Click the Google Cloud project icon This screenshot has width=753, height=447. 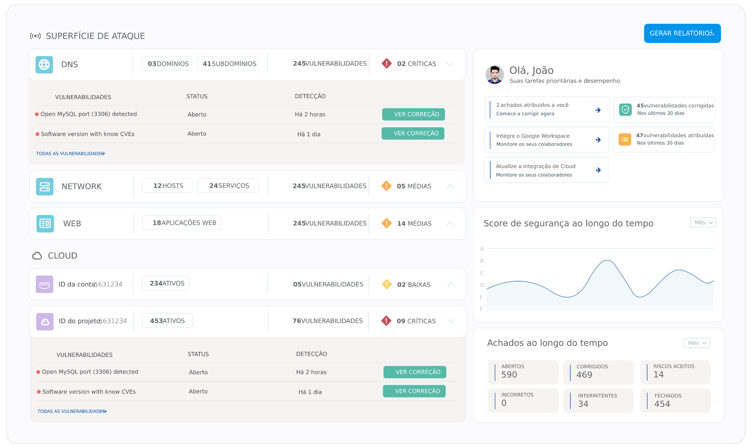point(45,321)
